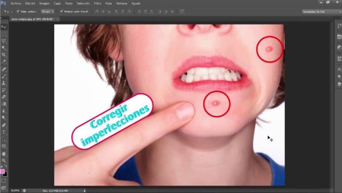Viewport: 342px width, 193px height.
Task: Select the History Brush tool
Action: point(4,90)
